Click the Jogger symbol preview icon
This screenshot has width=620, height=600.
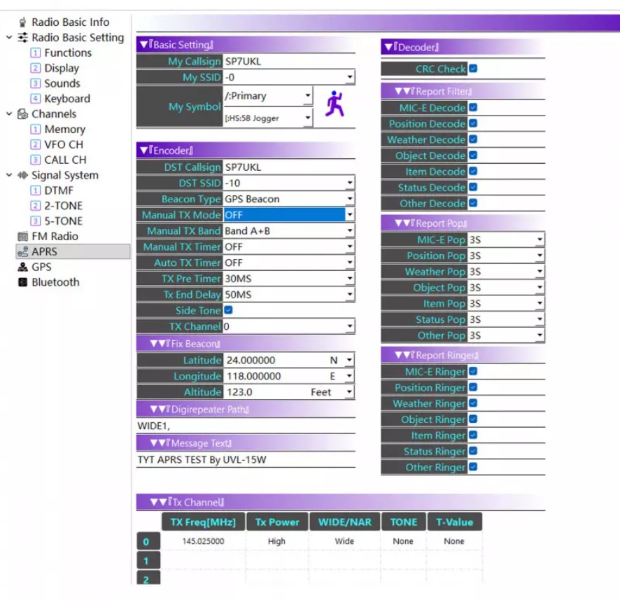click(334, 105)
